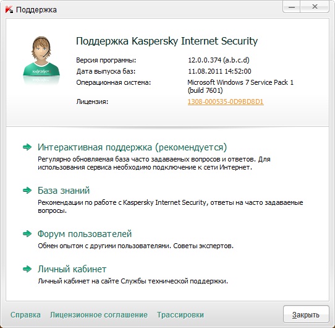The width and height of the screenshot is (335, 328).
Task: Minimize the Поддержка window
Action: (291, 7)
